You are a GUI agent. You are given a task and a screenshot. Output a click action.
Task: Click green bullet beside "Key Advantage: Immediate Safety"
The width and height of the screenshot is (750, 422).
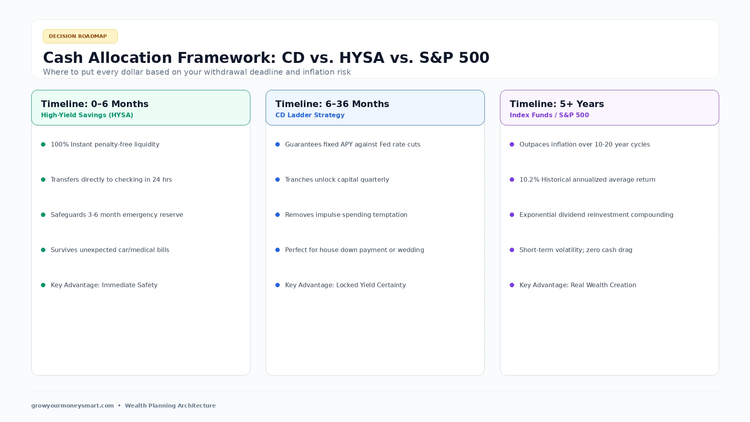tap(43, 285)
